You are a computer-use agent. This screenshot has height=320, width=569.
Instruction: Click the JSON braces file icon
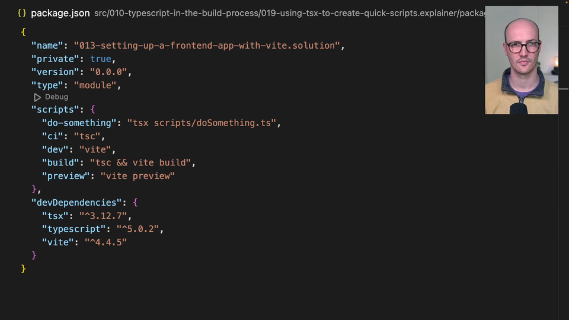(22, 13)
